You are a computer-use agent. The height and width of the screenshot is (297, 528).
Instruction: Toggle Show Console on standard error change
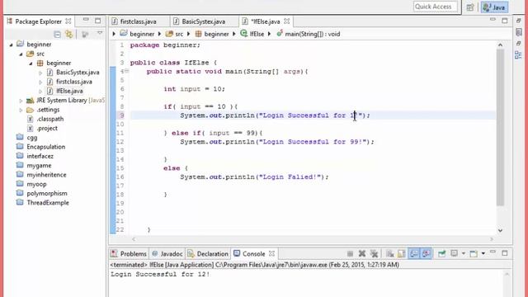point(426,253)
